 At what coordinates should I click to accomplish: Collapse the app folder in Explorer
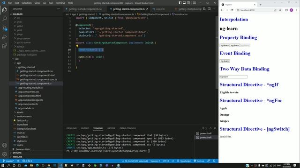pyautogui.click(x=19, y=63)
